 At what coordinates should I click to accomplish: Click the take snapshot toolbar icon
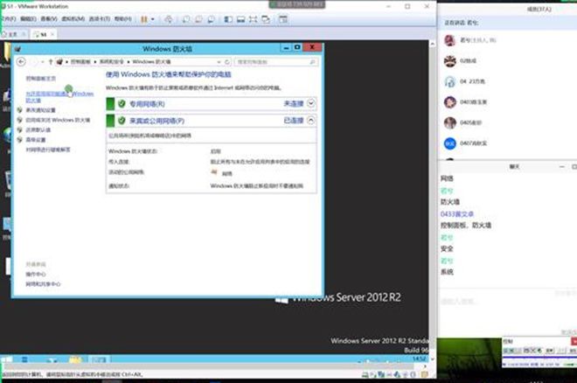click(186, 19)
